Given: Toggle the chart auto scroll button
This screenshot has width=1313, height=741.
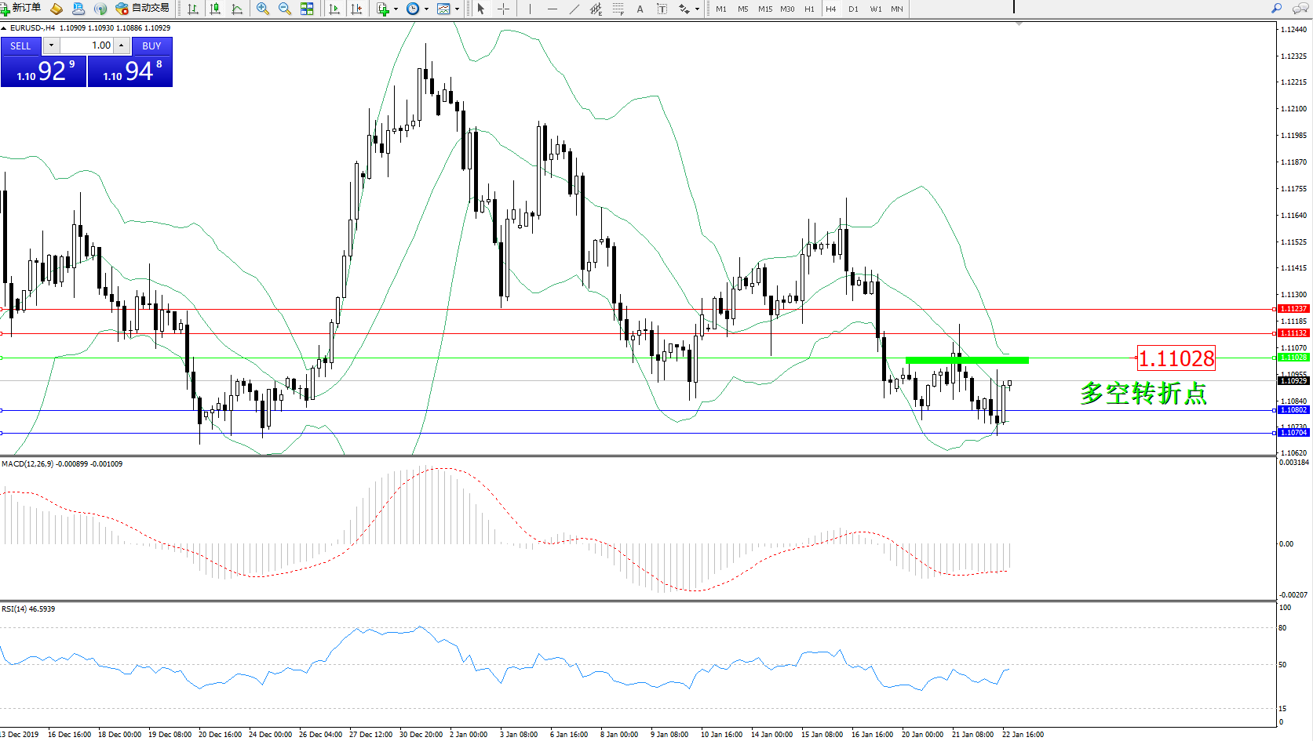Looking at the screenshot, I should [x=334, y=9].
